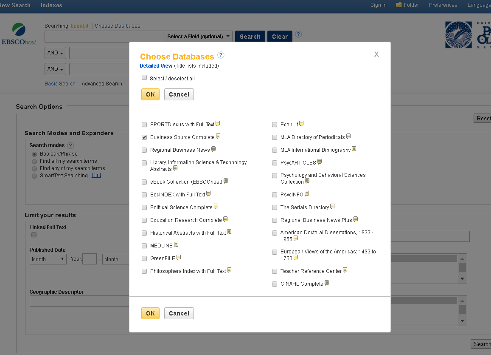The width and height of the screenshot is (491, 355).
Task: Open the info note icon beside Philosophers Index
Action: [x=229, y=270]
